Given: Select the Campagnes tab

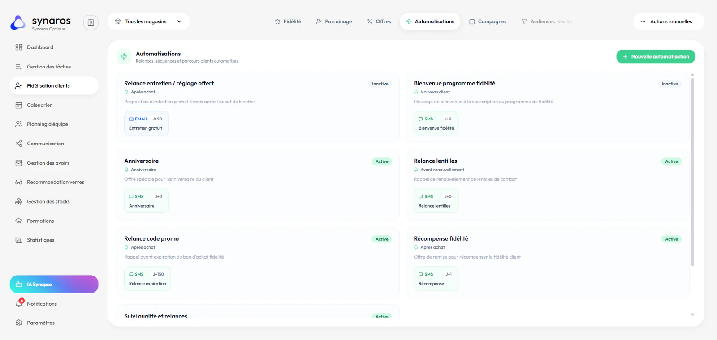Looking at the screenshot, I should pyautogui.click(x=488, y=21).
